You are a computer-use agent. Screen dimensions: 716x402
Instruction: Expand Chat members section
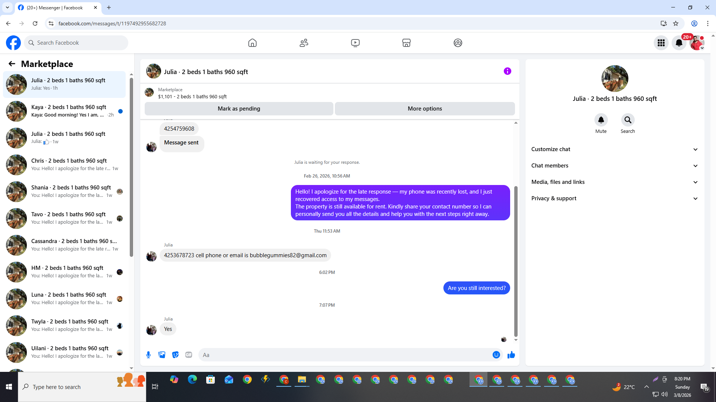point(614,166)
